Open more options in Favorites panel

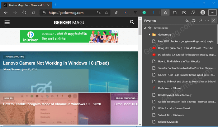point(207,21)
